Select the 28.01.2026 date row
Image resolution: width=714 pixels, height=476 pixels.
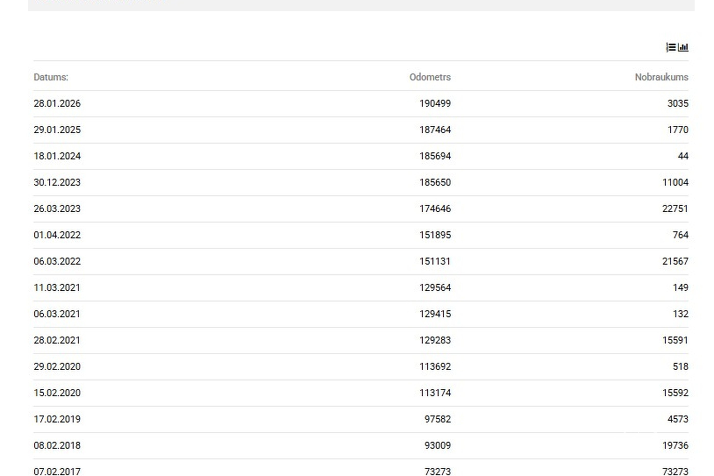(361, 104)
